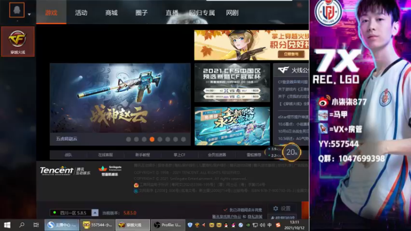Select the second carousel dot

[x=136, y=139]
